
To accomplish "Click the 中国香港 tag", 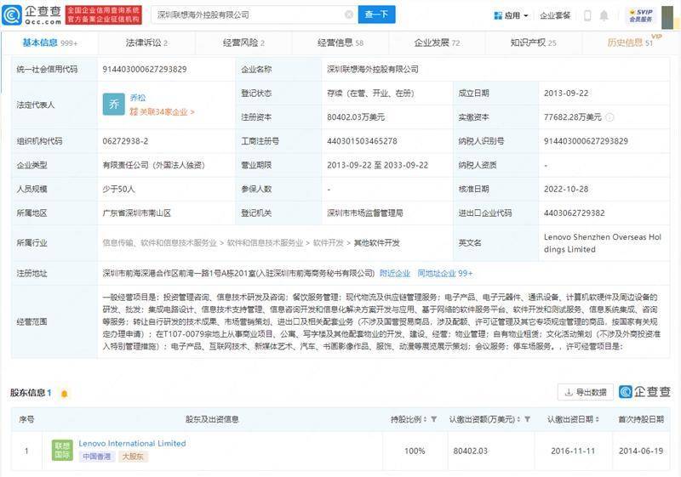I will click(x=97, y=457).
